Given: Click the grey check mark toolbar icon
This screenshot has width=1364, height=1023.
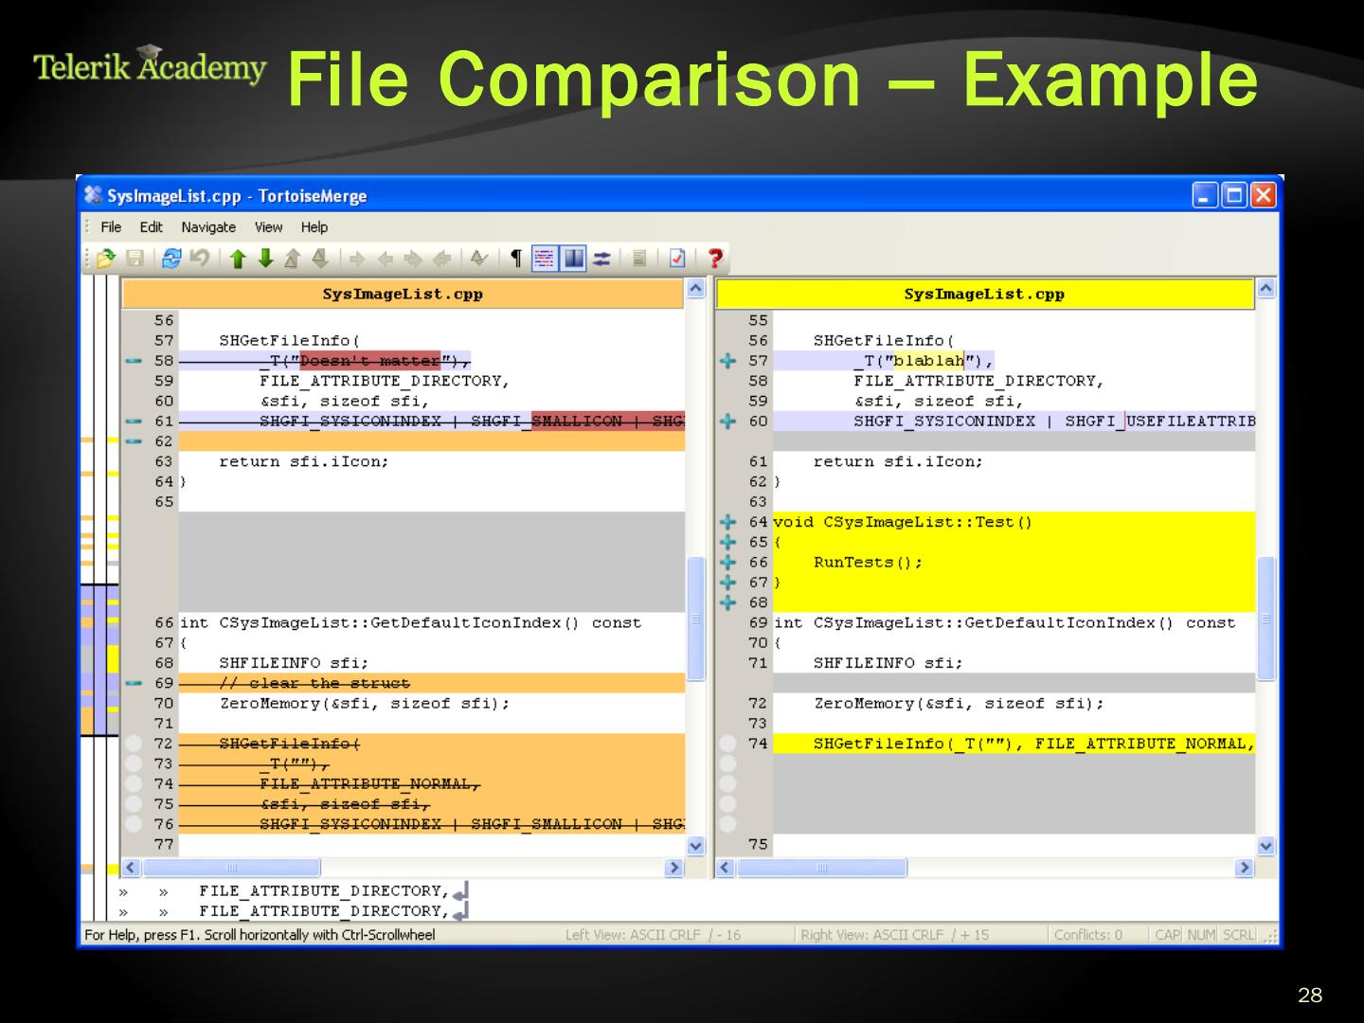Looking at the screenshot, I should 479,259.
